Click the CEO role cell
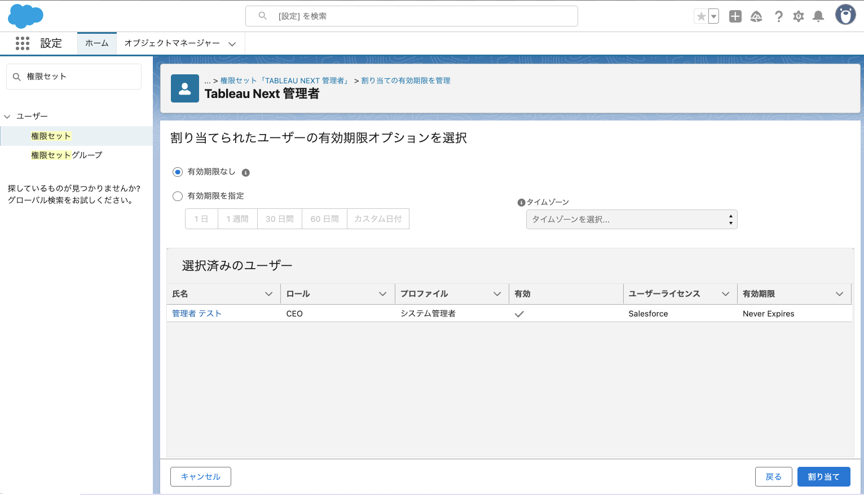864x495 pixels. click(x=294, y=314)
